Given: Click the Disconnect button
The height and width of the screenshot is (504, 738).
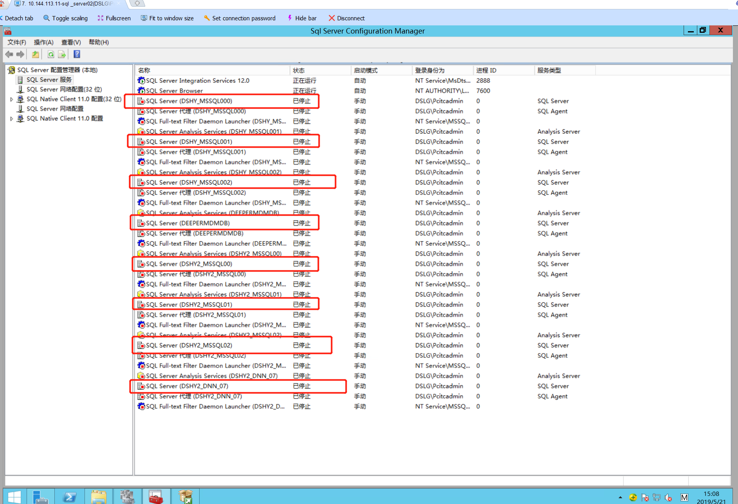Looking at the screenshot, I should pyautogui.click(x=346, y=18).
